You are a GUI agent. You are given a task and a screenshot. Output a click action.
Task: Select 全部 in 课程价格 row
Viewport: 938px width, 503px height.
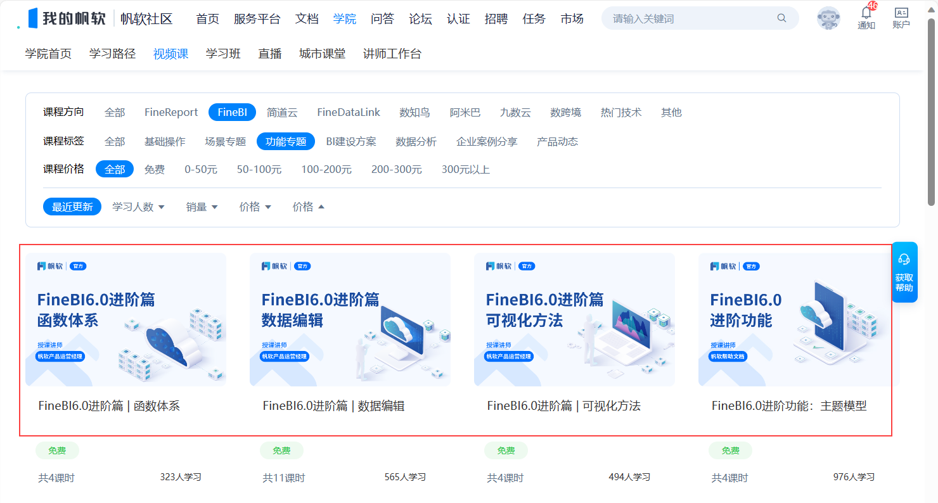point(115,169)
